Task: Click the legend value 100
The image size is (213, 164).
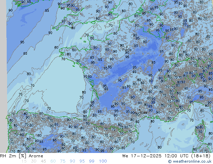Action: pyautogui.click(x=103, y=161)
